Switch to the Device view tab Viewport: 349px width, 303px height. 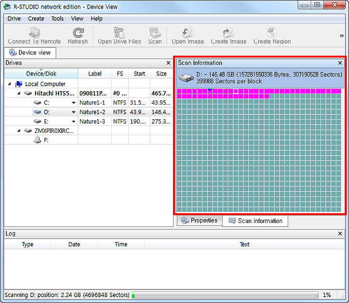[x=30, y=53]
